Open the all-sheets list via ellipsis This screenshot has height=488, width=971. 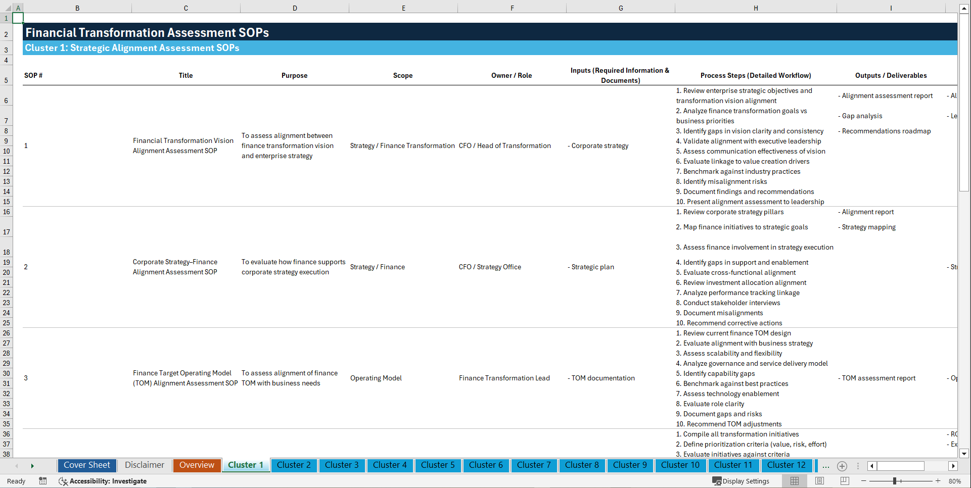pyautogui.click(x=826, y=466)
